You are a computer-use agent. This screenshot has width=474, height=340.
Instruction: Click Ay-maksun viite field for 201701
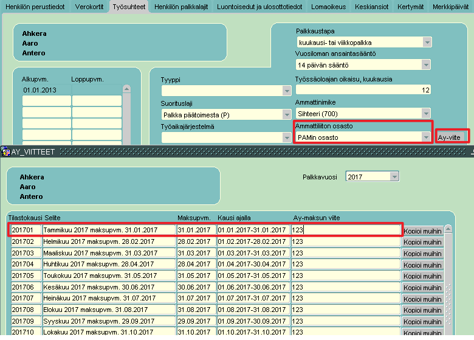[346, 230]
